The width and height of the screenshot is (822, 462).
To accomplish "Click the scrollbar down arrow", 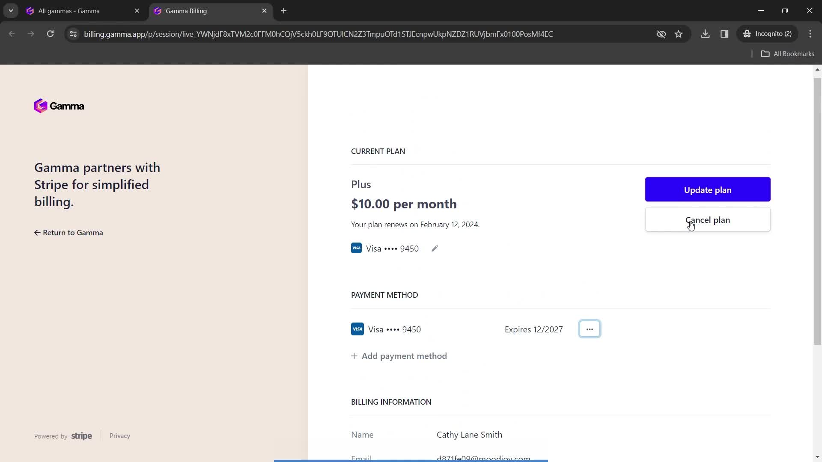I will click(817, 457).
